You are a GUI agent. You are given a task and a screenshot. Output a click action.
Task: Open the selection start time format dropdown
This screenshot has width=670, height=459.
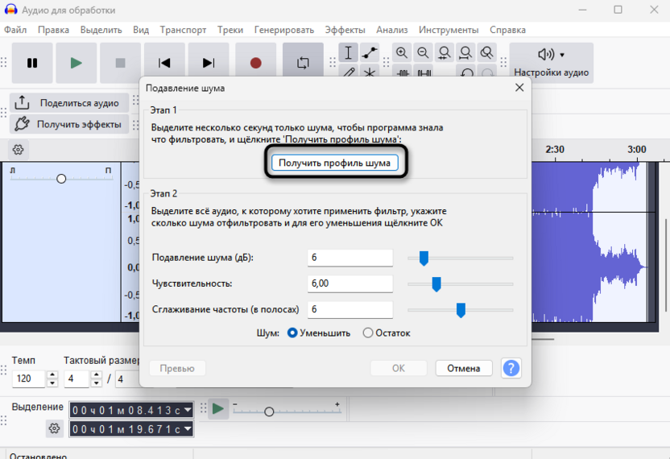(x=188, y=410)
